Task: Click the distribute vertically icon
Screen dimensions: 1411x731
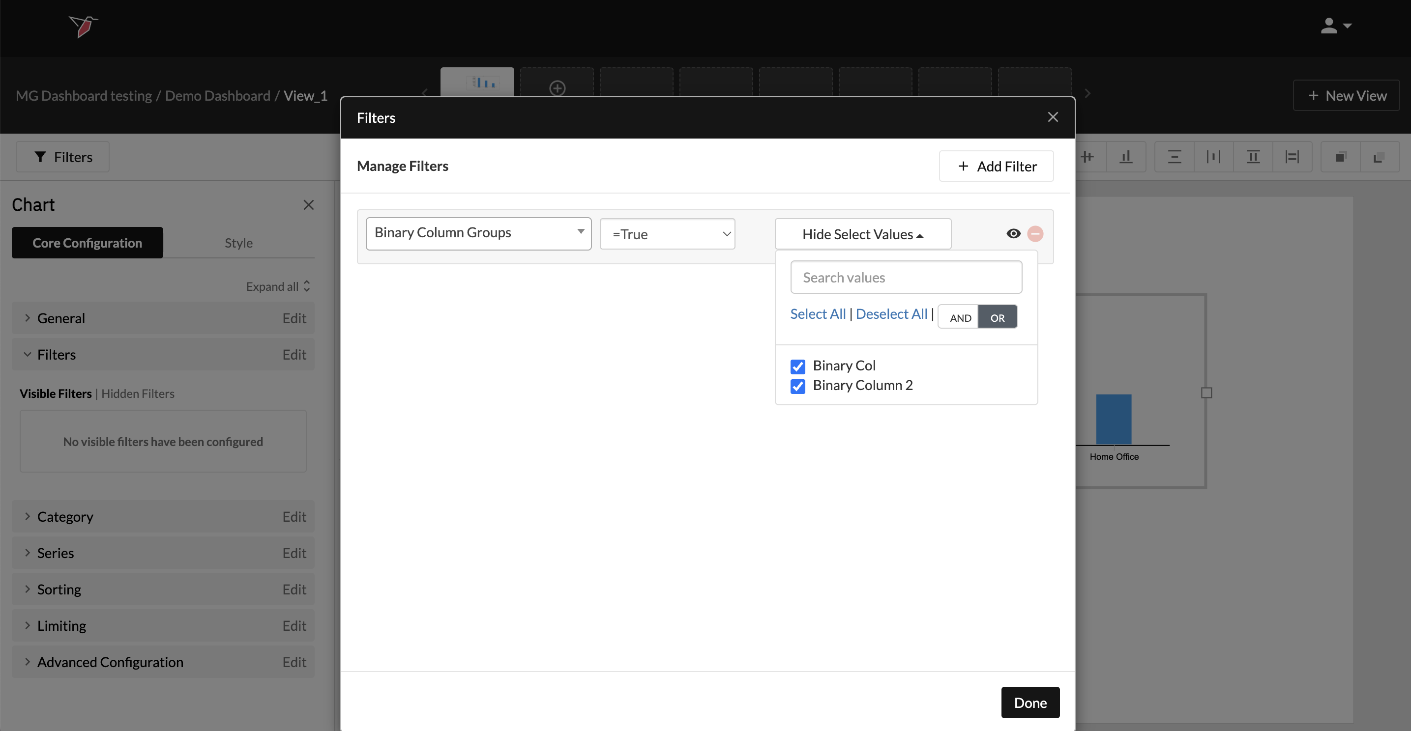Action: pyautogui.click(x=1174, y=157)
